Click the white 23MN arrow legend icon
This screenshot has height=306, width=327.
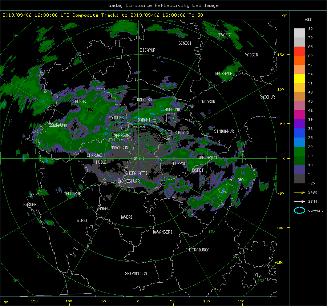299,201
